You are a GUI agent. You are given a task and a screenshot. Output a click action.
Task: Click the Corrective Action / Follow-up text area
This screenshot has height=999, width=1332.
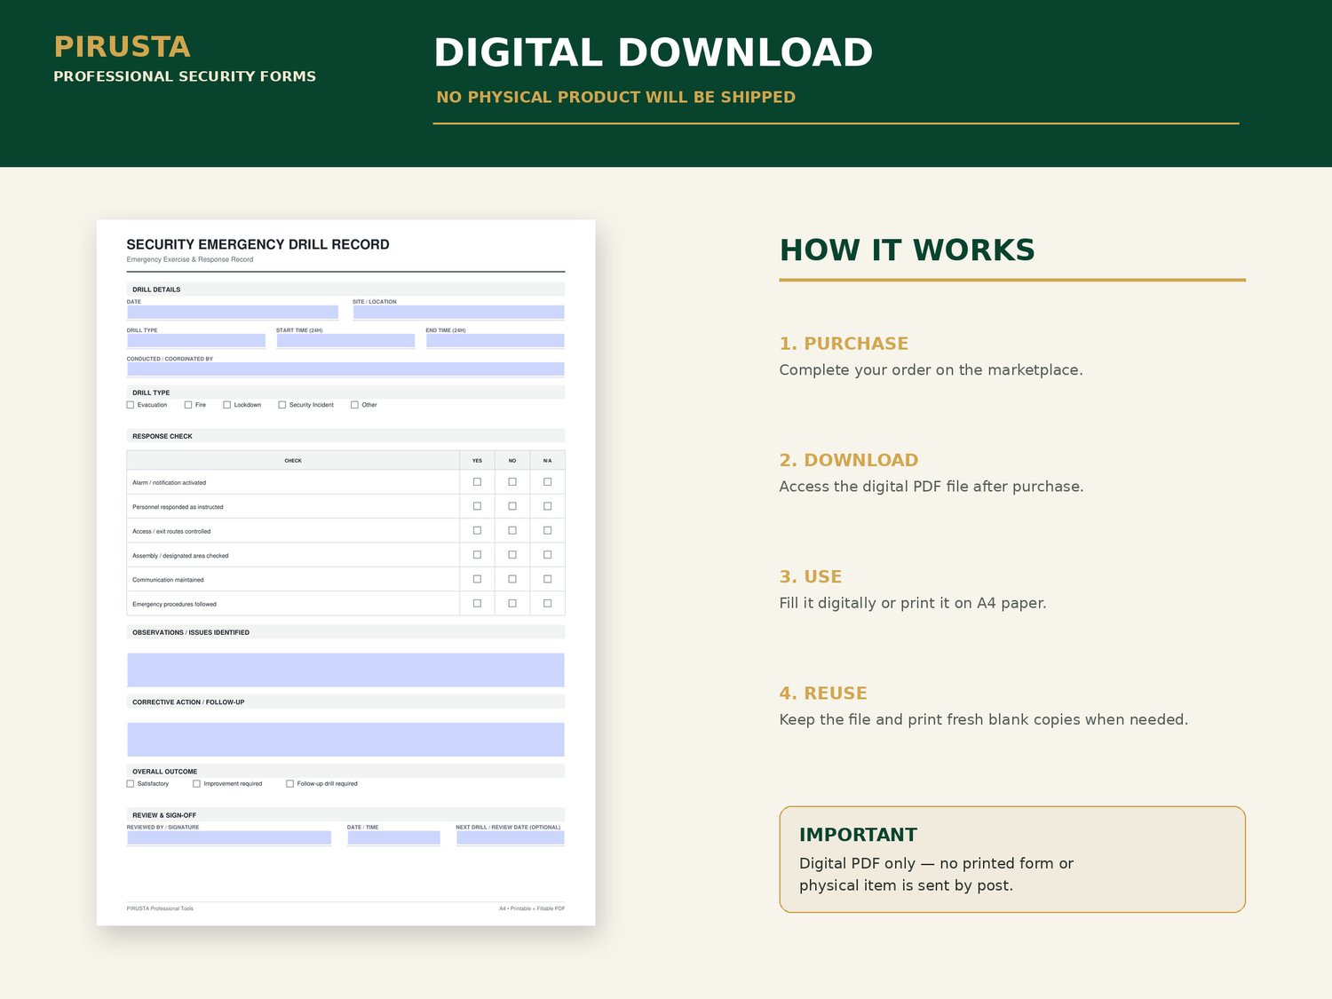[345, 740]
